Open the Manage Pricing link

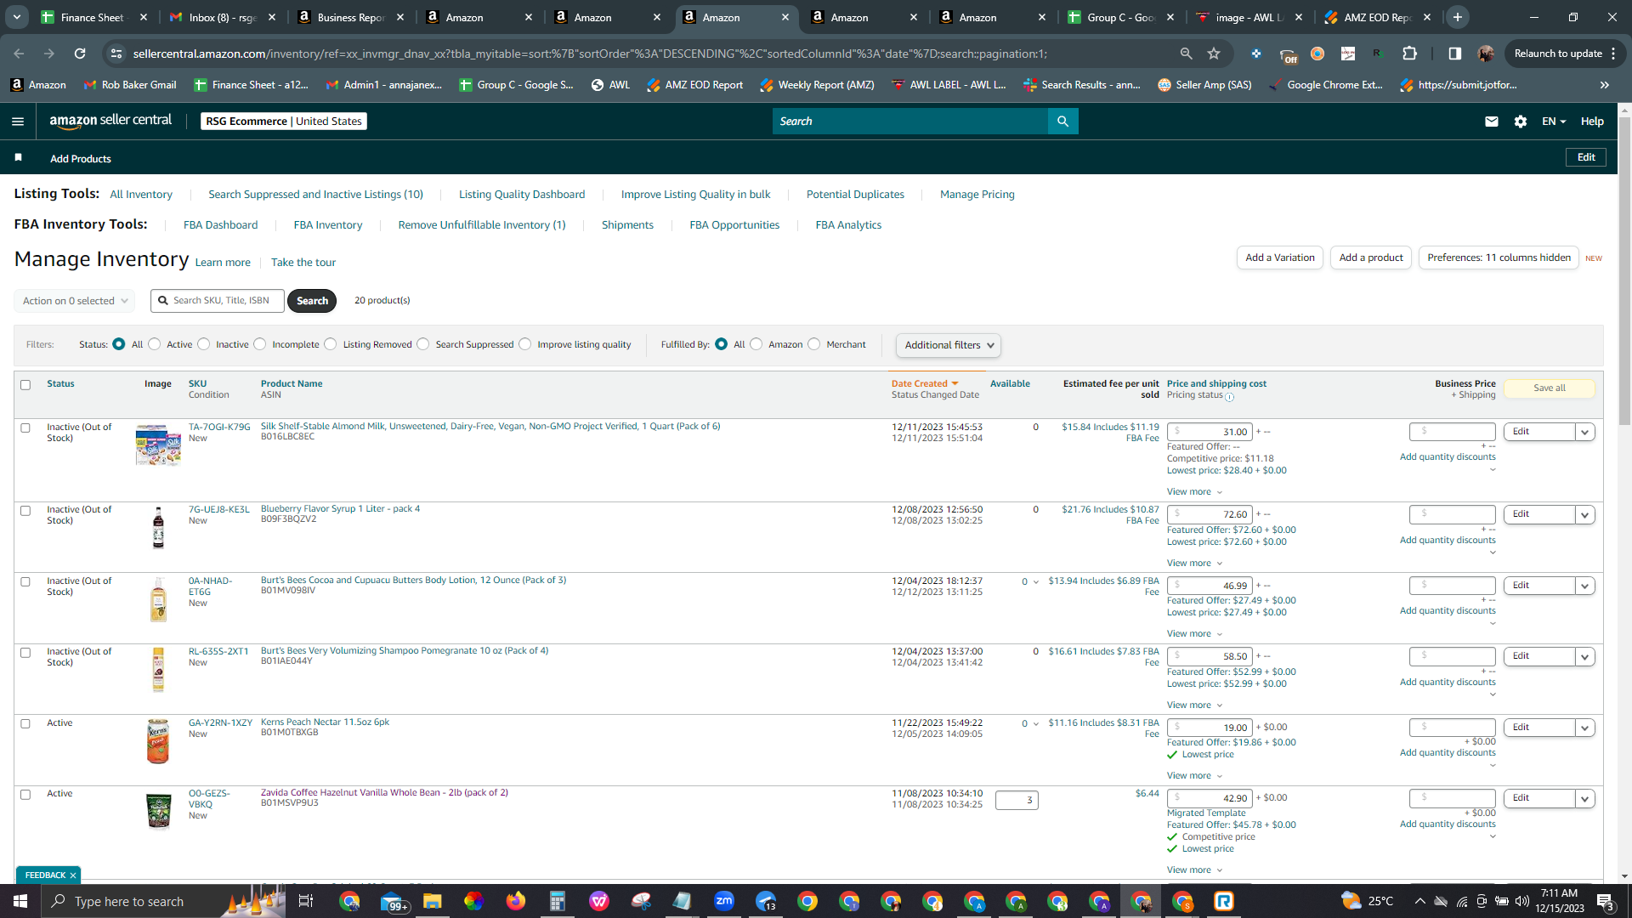[977, 195]
